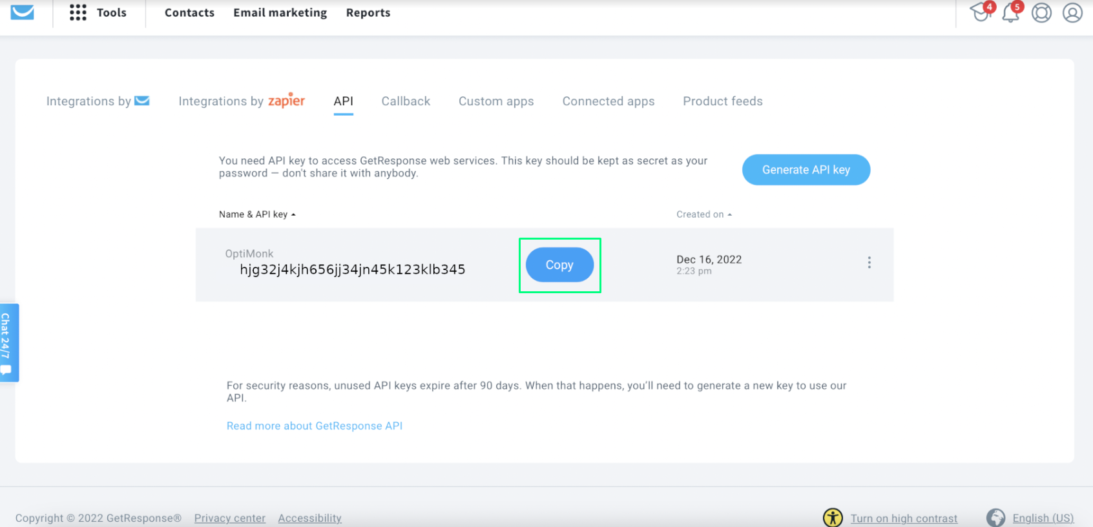The image size is (1093, 527).
Task: Click the GetResponse envelope logo
Action: coord(22,12)
